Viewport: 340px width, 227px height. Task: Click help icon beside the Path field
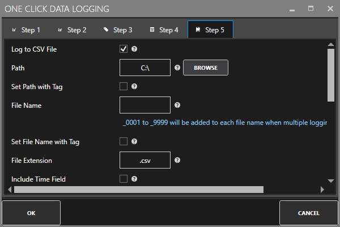pyautogui.click(x=177, y=68)
